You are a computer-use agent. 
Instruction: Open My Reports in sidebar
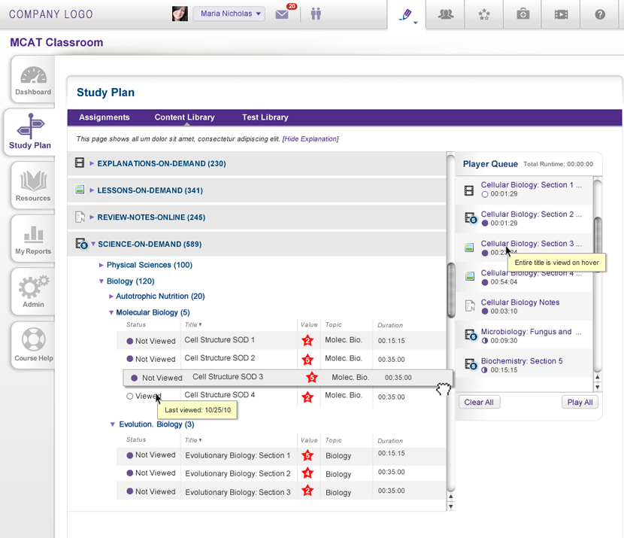click(32, 242)
